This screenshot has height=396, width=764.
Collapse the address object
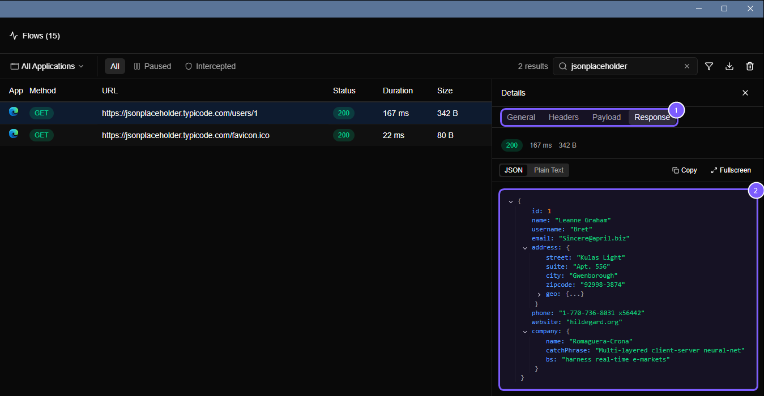pyautogui.click(x=525, y=248)
